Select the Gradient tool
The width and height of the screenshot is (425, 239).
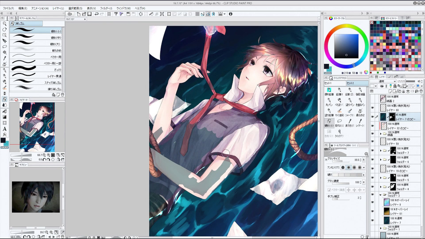click(x=4, y=117)
